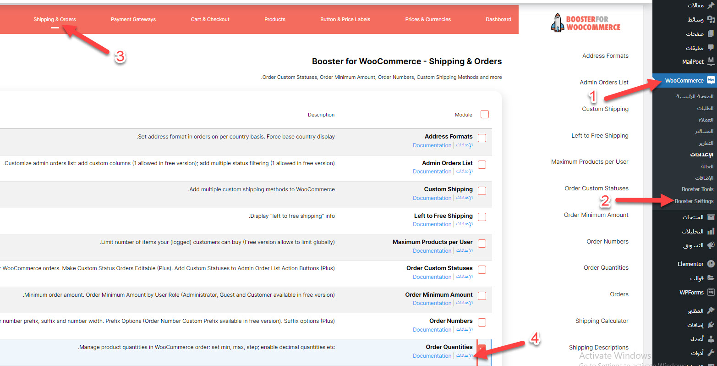The image size is (717, 366).
Task: Click the Elementor icon in the admin sidebar
Action: pyautogui.click(x=711, y=264)
